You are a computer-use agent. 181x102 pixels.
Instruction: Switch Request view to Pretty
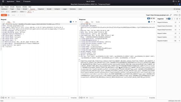[3, 22]
